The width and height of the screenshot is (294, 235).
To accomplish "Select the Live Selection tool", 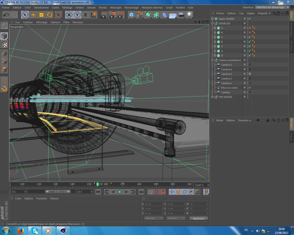I will pyautogui.click(x=25, y=14).
